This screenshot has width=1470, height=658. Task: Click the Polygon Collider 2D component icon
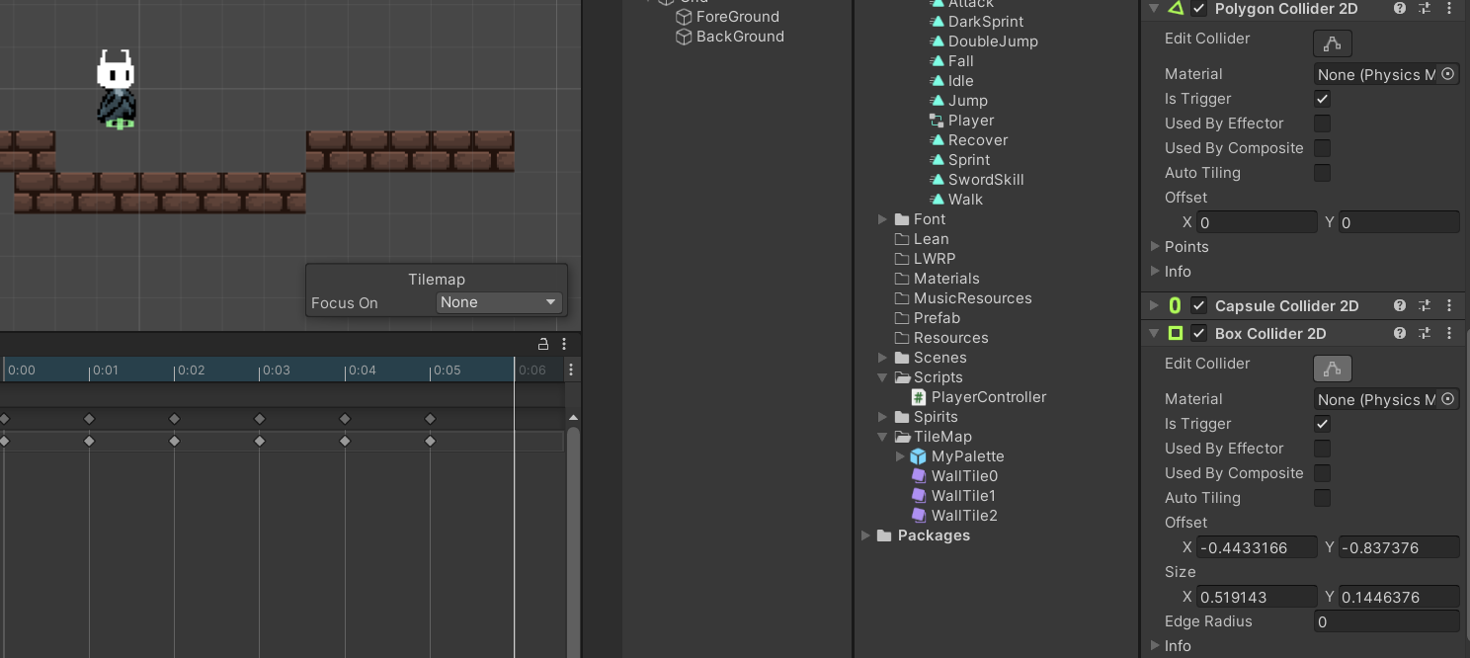[x=1176, y=9]
